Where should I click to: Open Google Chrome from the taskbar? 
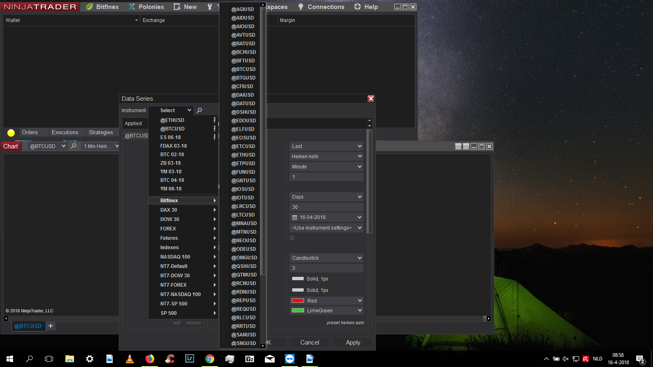pos(210,359)
